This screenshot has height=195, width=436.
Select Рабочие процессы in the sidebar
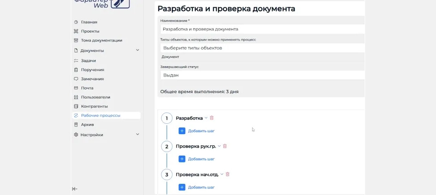[x=106, y=116]
